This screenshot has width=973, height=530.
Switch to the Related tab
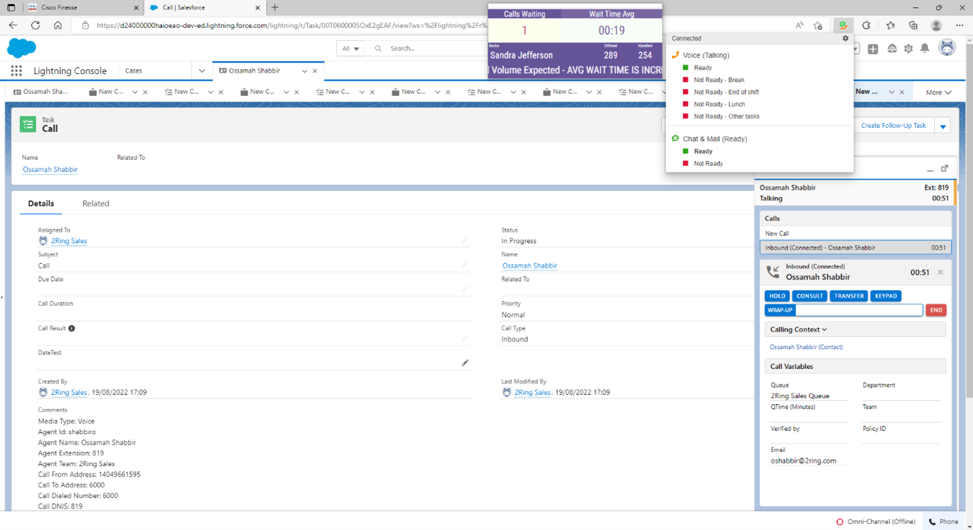(95, 204)
